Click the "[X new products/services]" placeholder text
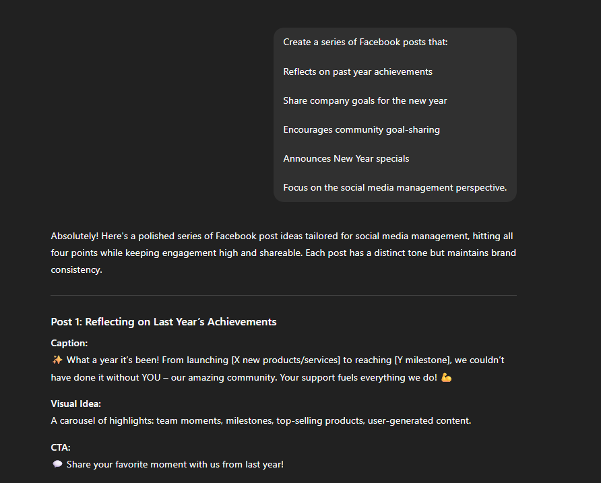 point(286,360)
